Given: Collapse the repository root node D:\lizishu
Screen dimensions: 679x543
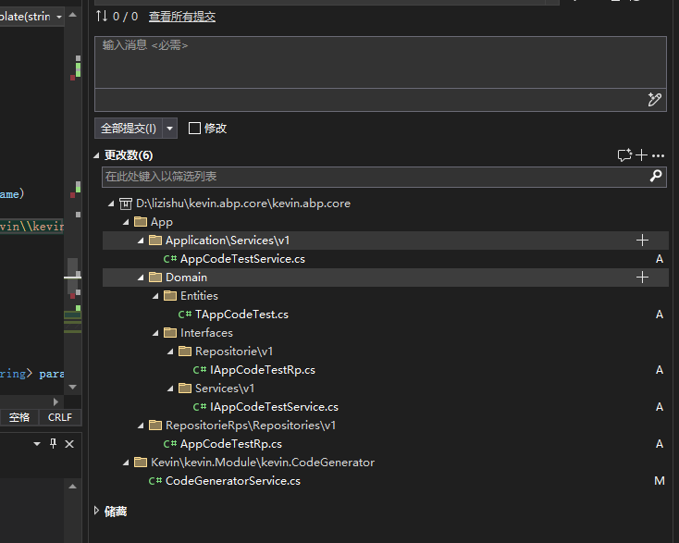Looking at the screenshot, I should 111,204.
